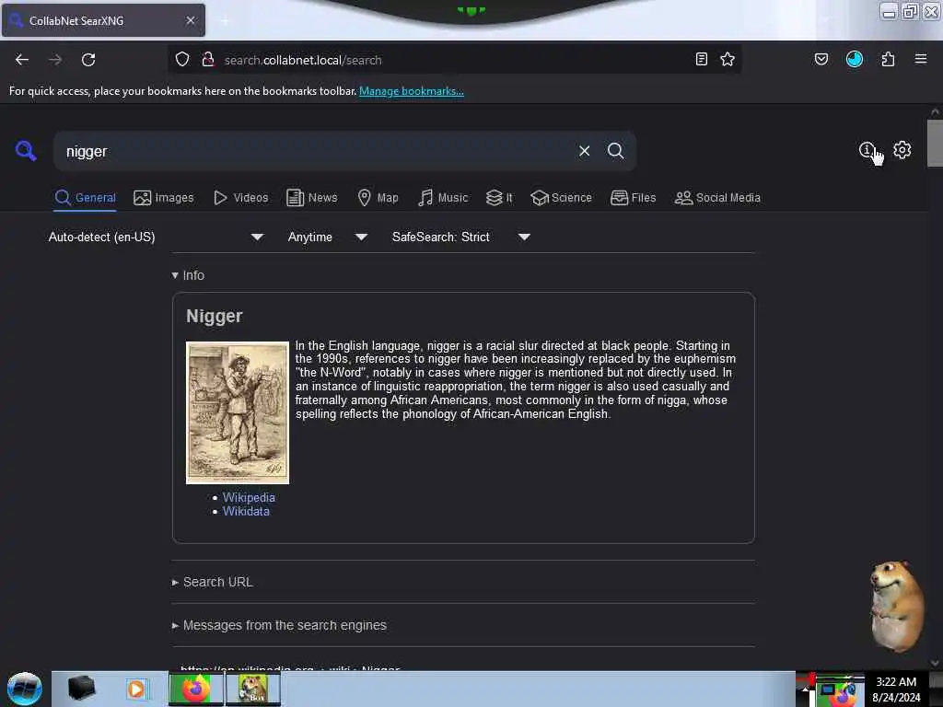Open the Bonzi taskbar icon
This screenshot has height=707, width=943.
253,689
